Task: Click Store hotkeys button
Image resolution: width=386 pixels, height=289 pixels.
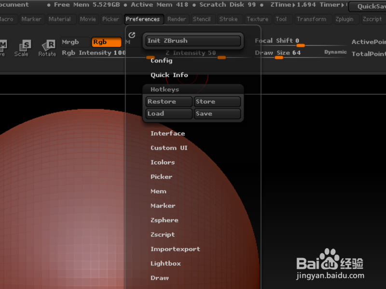Action: [217, 102]
